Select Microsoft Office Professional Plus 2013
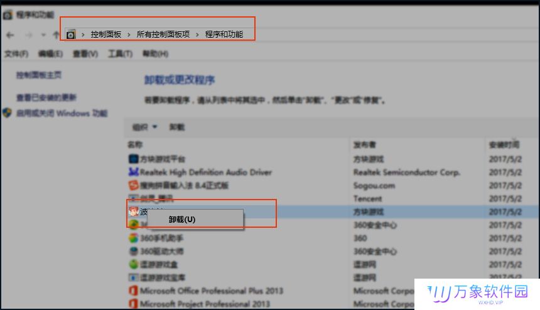The width and height of the screenshot is (540, 310). pyautogui.click(x=212, y=291)
